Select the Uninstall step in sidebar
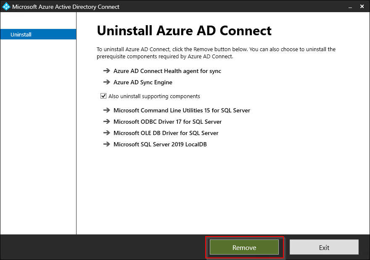 point(38,34)
